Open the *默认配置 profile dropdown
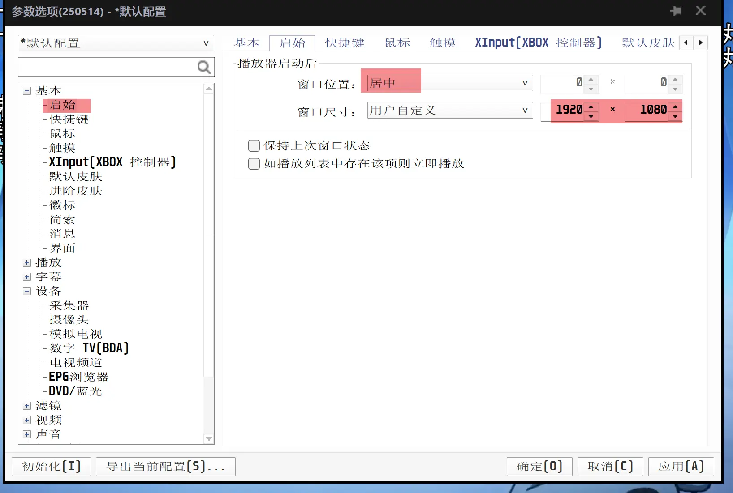This screenshot has height=493, width=733. [x=116, y=43]
